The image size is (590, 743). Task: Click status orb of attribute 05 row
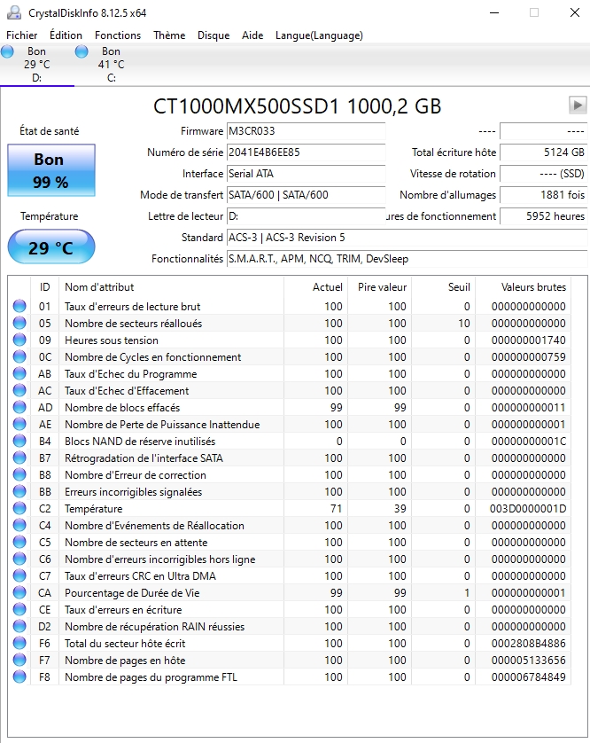[19, 323]
